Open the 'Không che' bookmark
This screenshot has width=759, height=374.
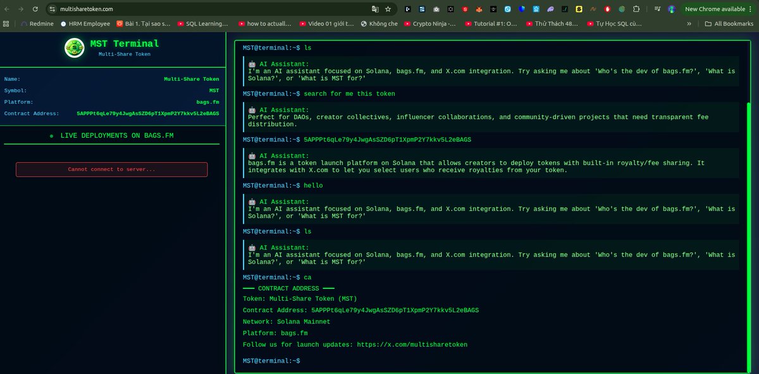(x=379, y=23)
